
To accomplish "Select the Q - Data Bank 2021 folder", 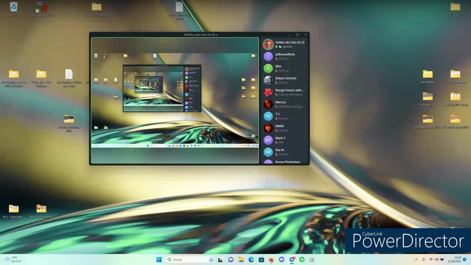I will (x=14, y=213).
